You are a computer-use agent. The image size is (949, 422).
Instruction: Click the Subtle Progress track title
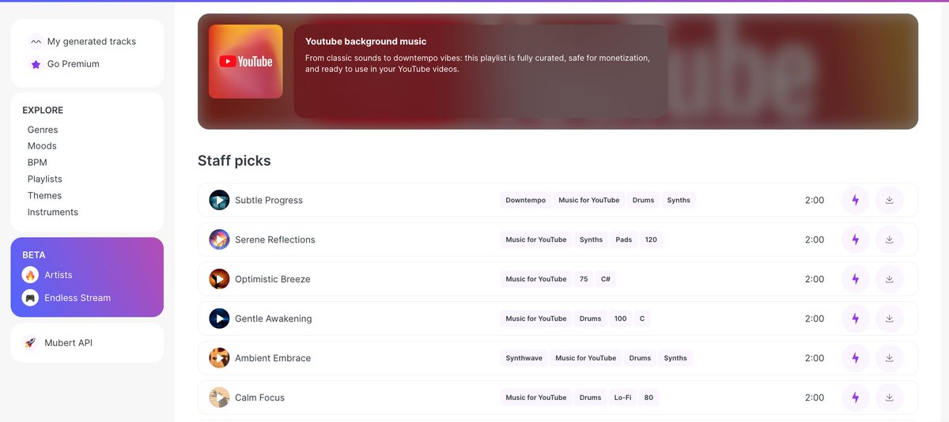click(269, 200)
